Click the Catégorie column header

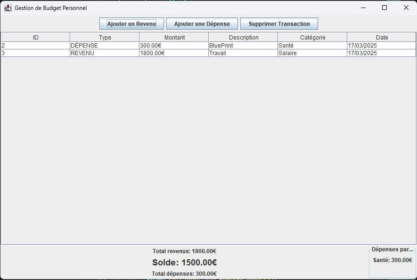(x=312, y=37)
